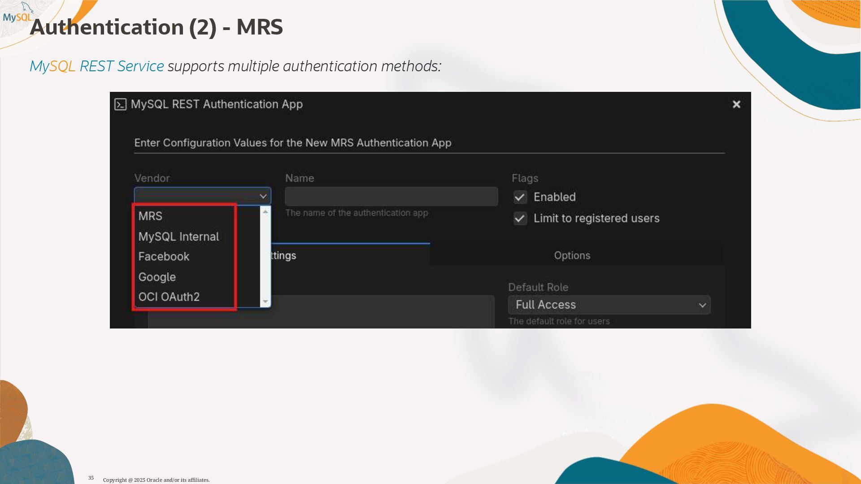Select OCI OAuth2 vendor option
The height and width of the screenshot is (484, 861).
click(x=169, y=297)
